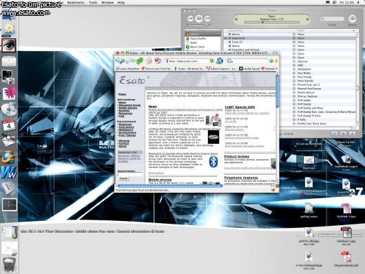Open the Trash in the dock
Viewport: 365px width, 274px height.
tap(9, 264)
